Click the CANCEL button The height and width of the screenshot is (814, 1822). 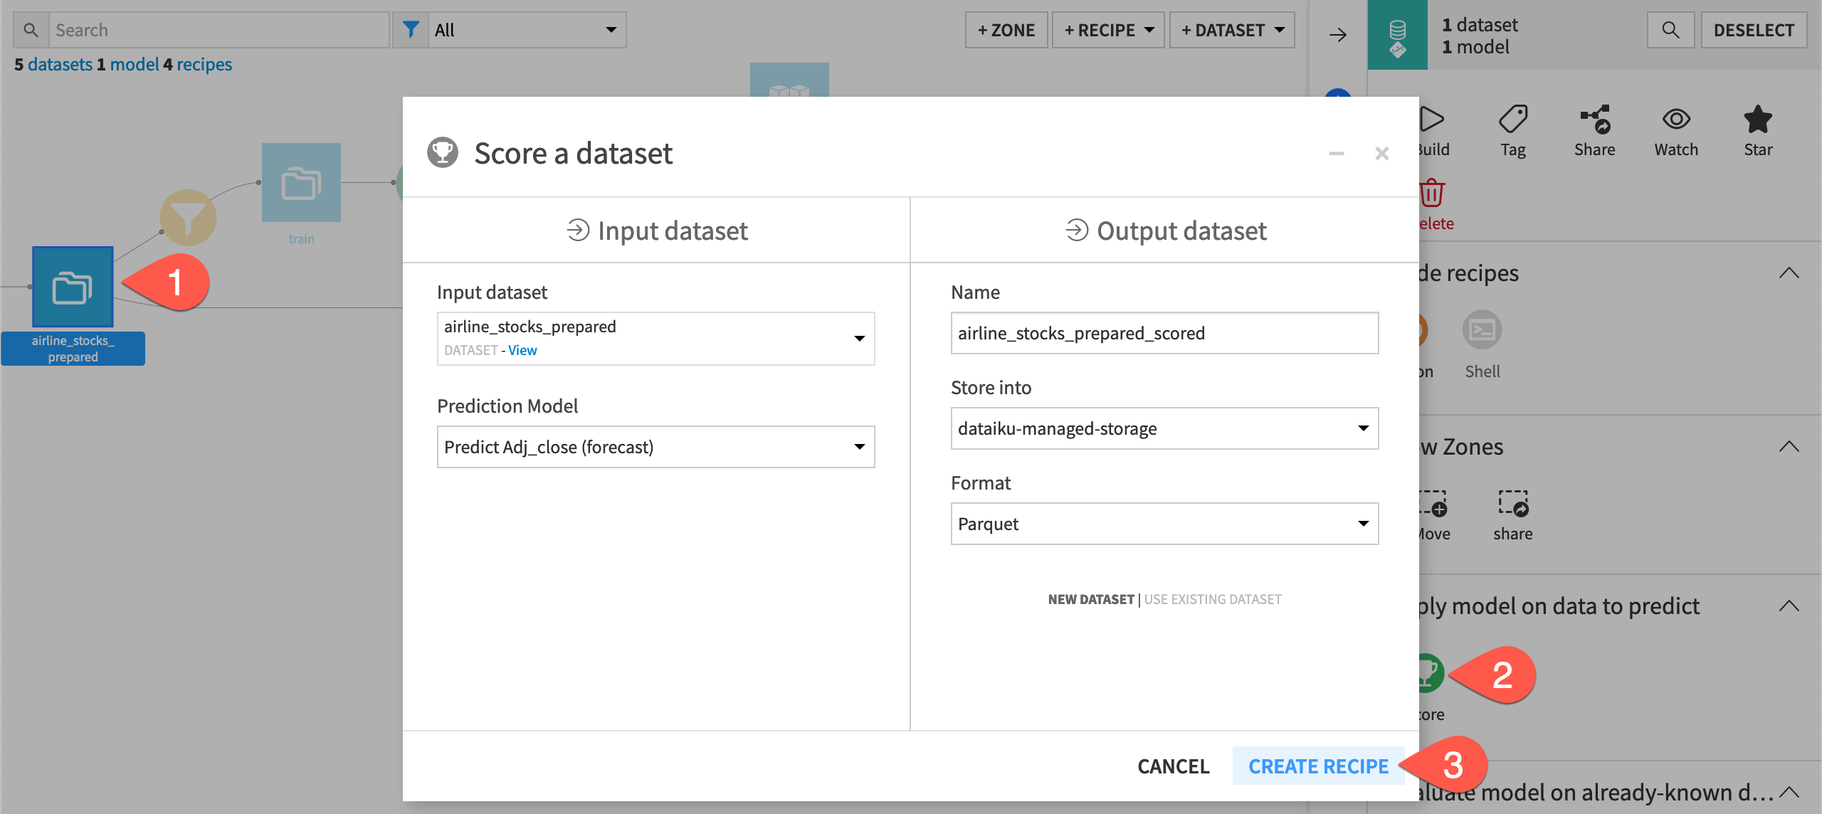[x=1174, y=766]
